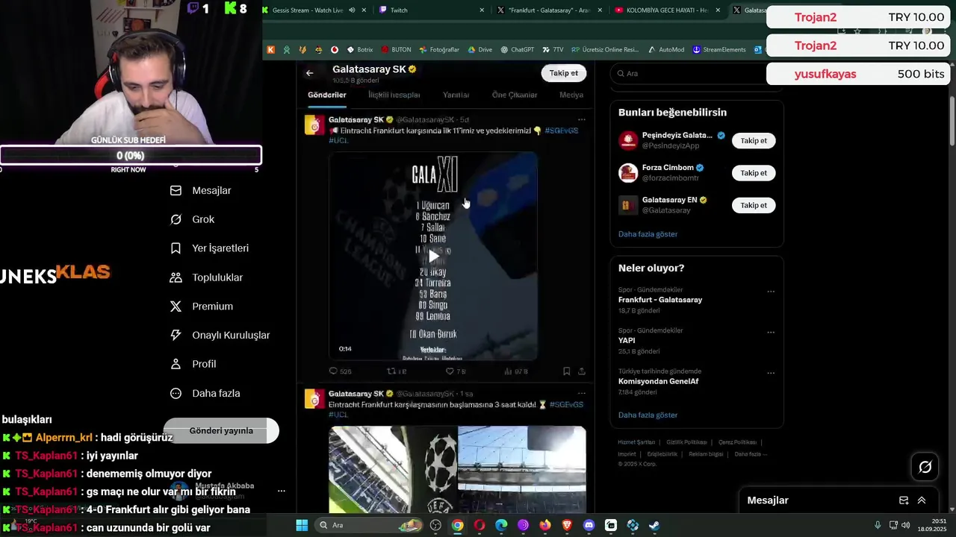Open options for YAPI trend

point(771,332)
